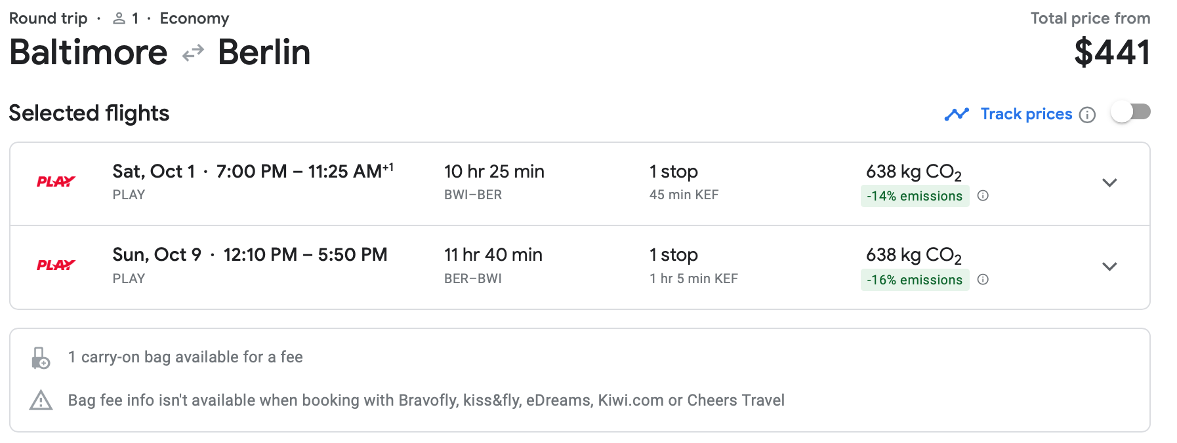Expand the Sat, Oct 1 outbound flight details
Image resolution: width=1177 pixels, height=443 pixels.
pos(1109,183)
